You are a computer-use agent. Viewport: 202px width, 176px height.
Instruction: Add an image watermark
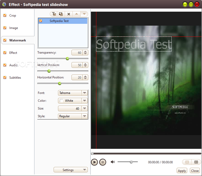[x=61, y=14]
